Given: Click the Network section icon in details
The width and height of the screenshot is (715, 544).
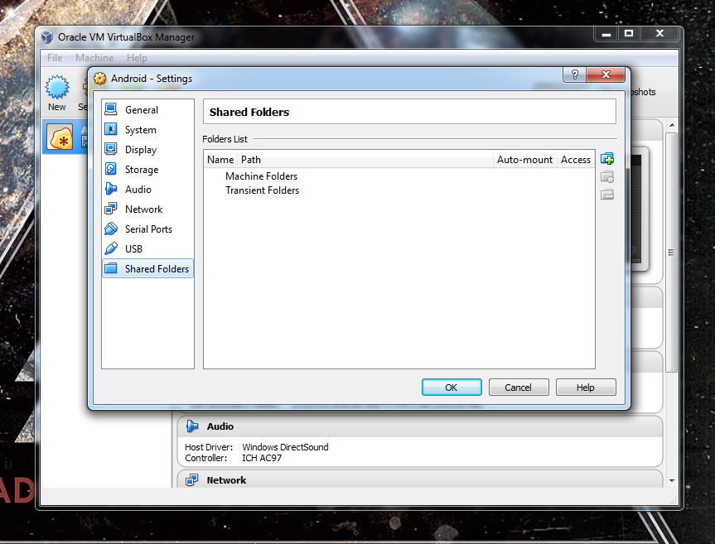Looking at the screenshot, I should click(x=192, y=479).
